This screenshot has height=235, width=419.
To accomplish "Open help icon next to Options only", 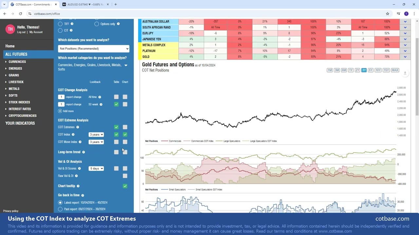I will (x=118, y=24).
